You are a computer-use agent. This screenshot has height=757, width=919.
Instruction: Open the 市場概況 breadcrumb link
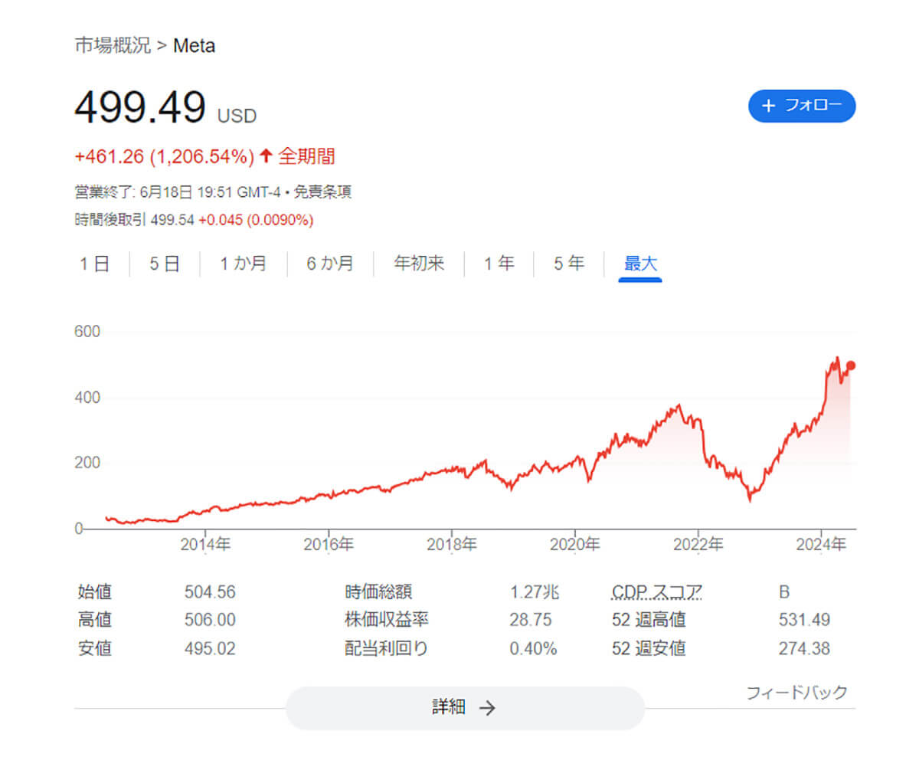click(113, 45)
